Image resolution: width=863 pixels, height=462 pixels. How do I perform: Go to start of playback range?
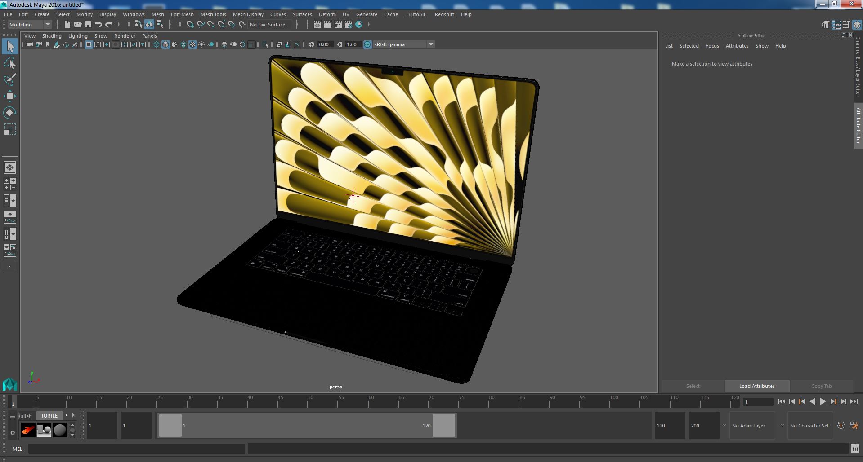[x=781, y=402]
